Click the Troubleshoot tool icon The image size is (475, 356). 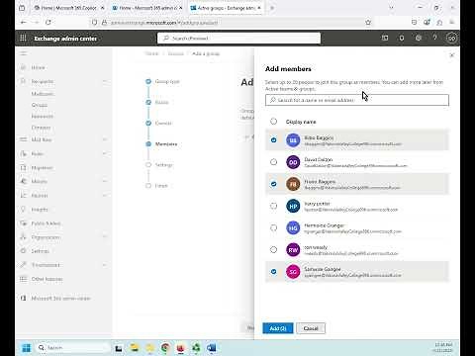click(x=23, y=265)
